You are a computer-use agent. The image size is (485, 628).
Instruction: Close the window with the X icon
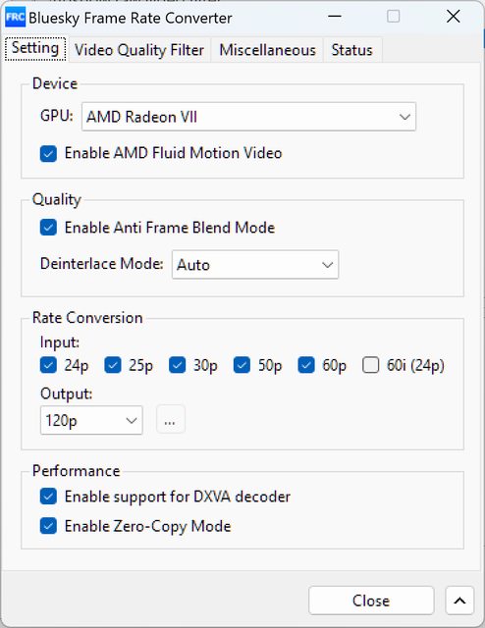point(454,17)
